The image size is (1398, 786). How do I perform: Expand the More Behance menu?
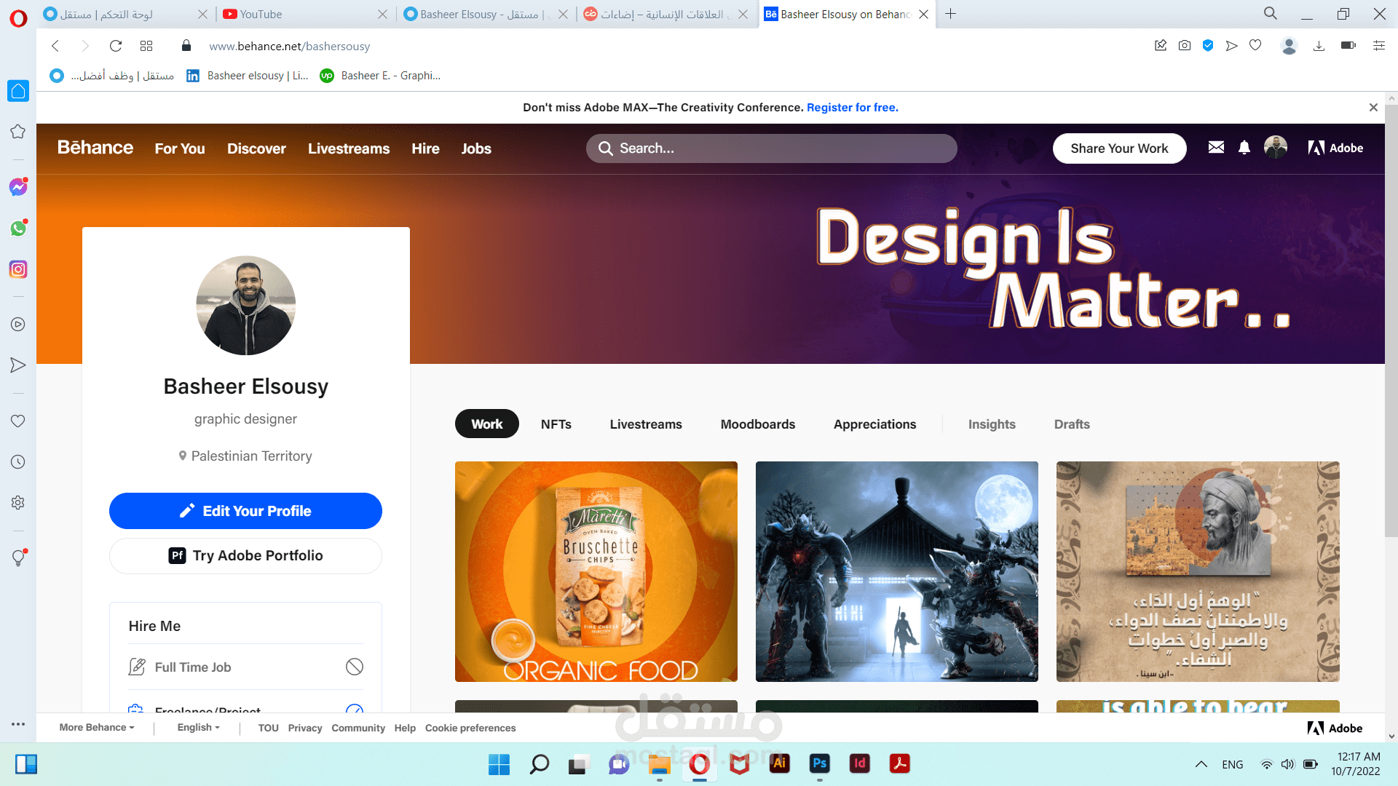[96, 727]
